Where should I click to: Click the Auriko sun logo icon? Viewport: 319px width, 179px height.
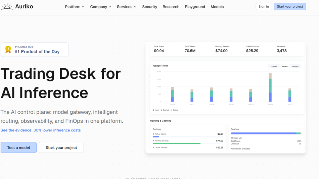pos(7,6)
